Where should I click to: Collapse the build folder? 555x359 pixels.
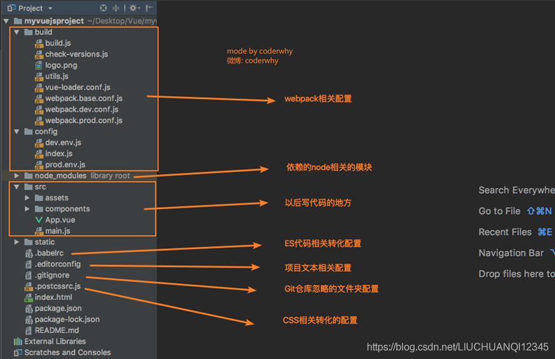pos(16,32)
